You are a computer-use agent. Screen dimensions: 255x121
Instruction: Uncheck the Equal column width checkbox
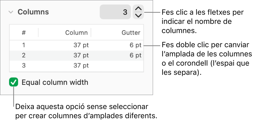click(x=13, y=82)
